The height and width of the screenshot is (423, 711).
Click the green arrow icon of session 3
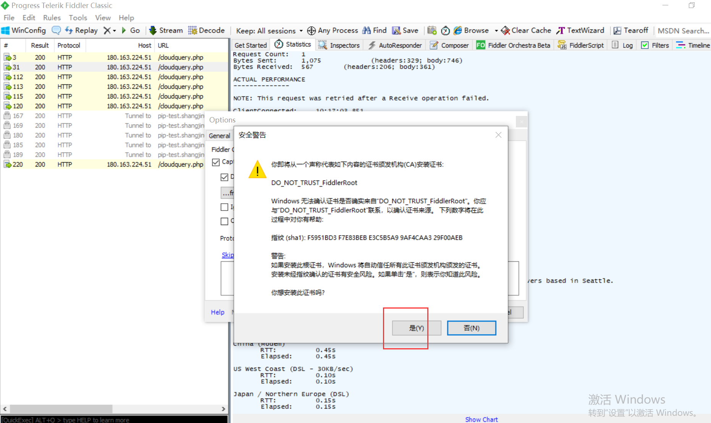(x=8, y=57)
